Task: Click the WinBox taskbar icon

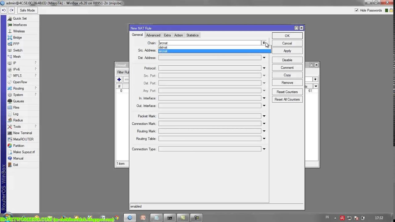Action: coord(130,218)
